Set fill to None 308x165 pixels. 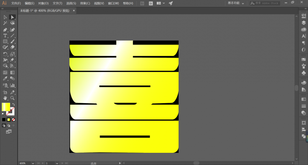click(x=14, y=120)
